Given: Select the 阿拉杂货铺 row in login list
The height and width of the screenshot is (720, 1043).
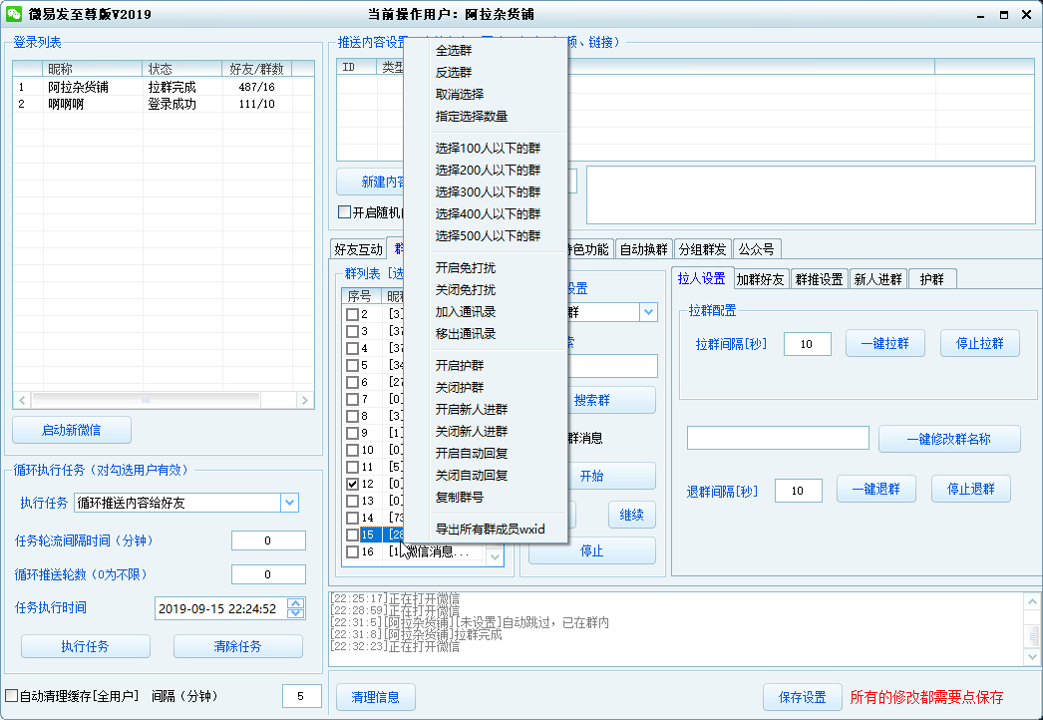Looking at the screenshot, I should coord(164,87).
